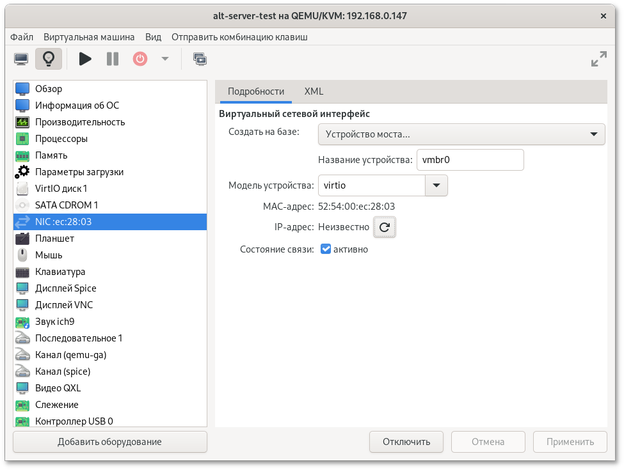Pause the virtual machine
Image resolution: width=624 pixels, height=470 pixels.
[113, 59]
